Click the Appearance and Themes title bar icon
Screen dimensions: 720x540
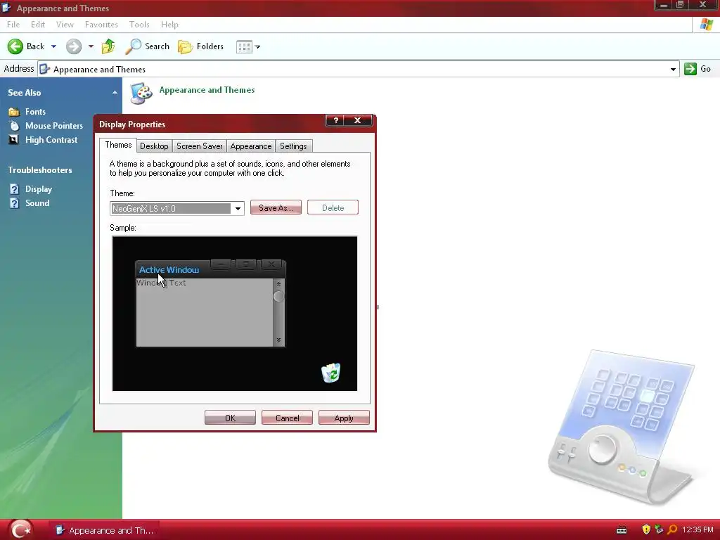click(6, 8)
